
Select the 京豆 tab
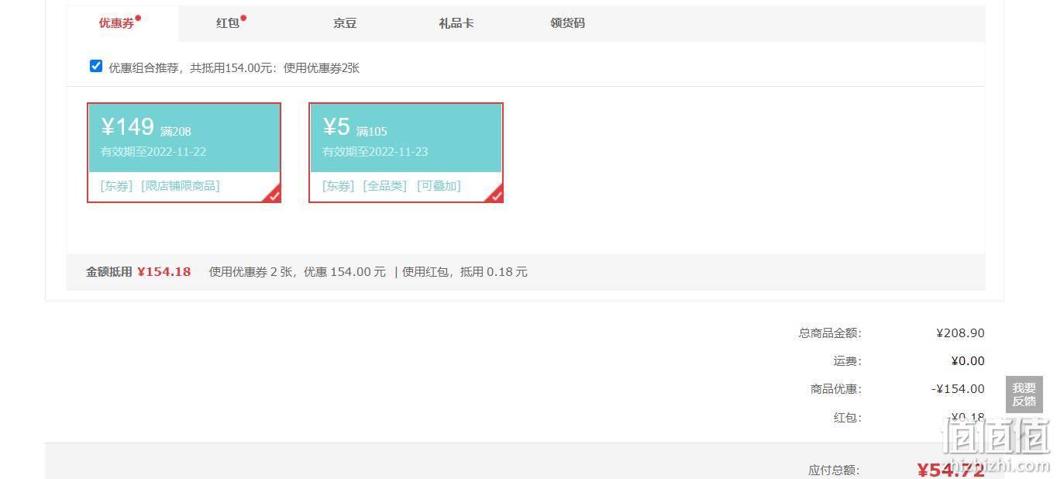345,23
